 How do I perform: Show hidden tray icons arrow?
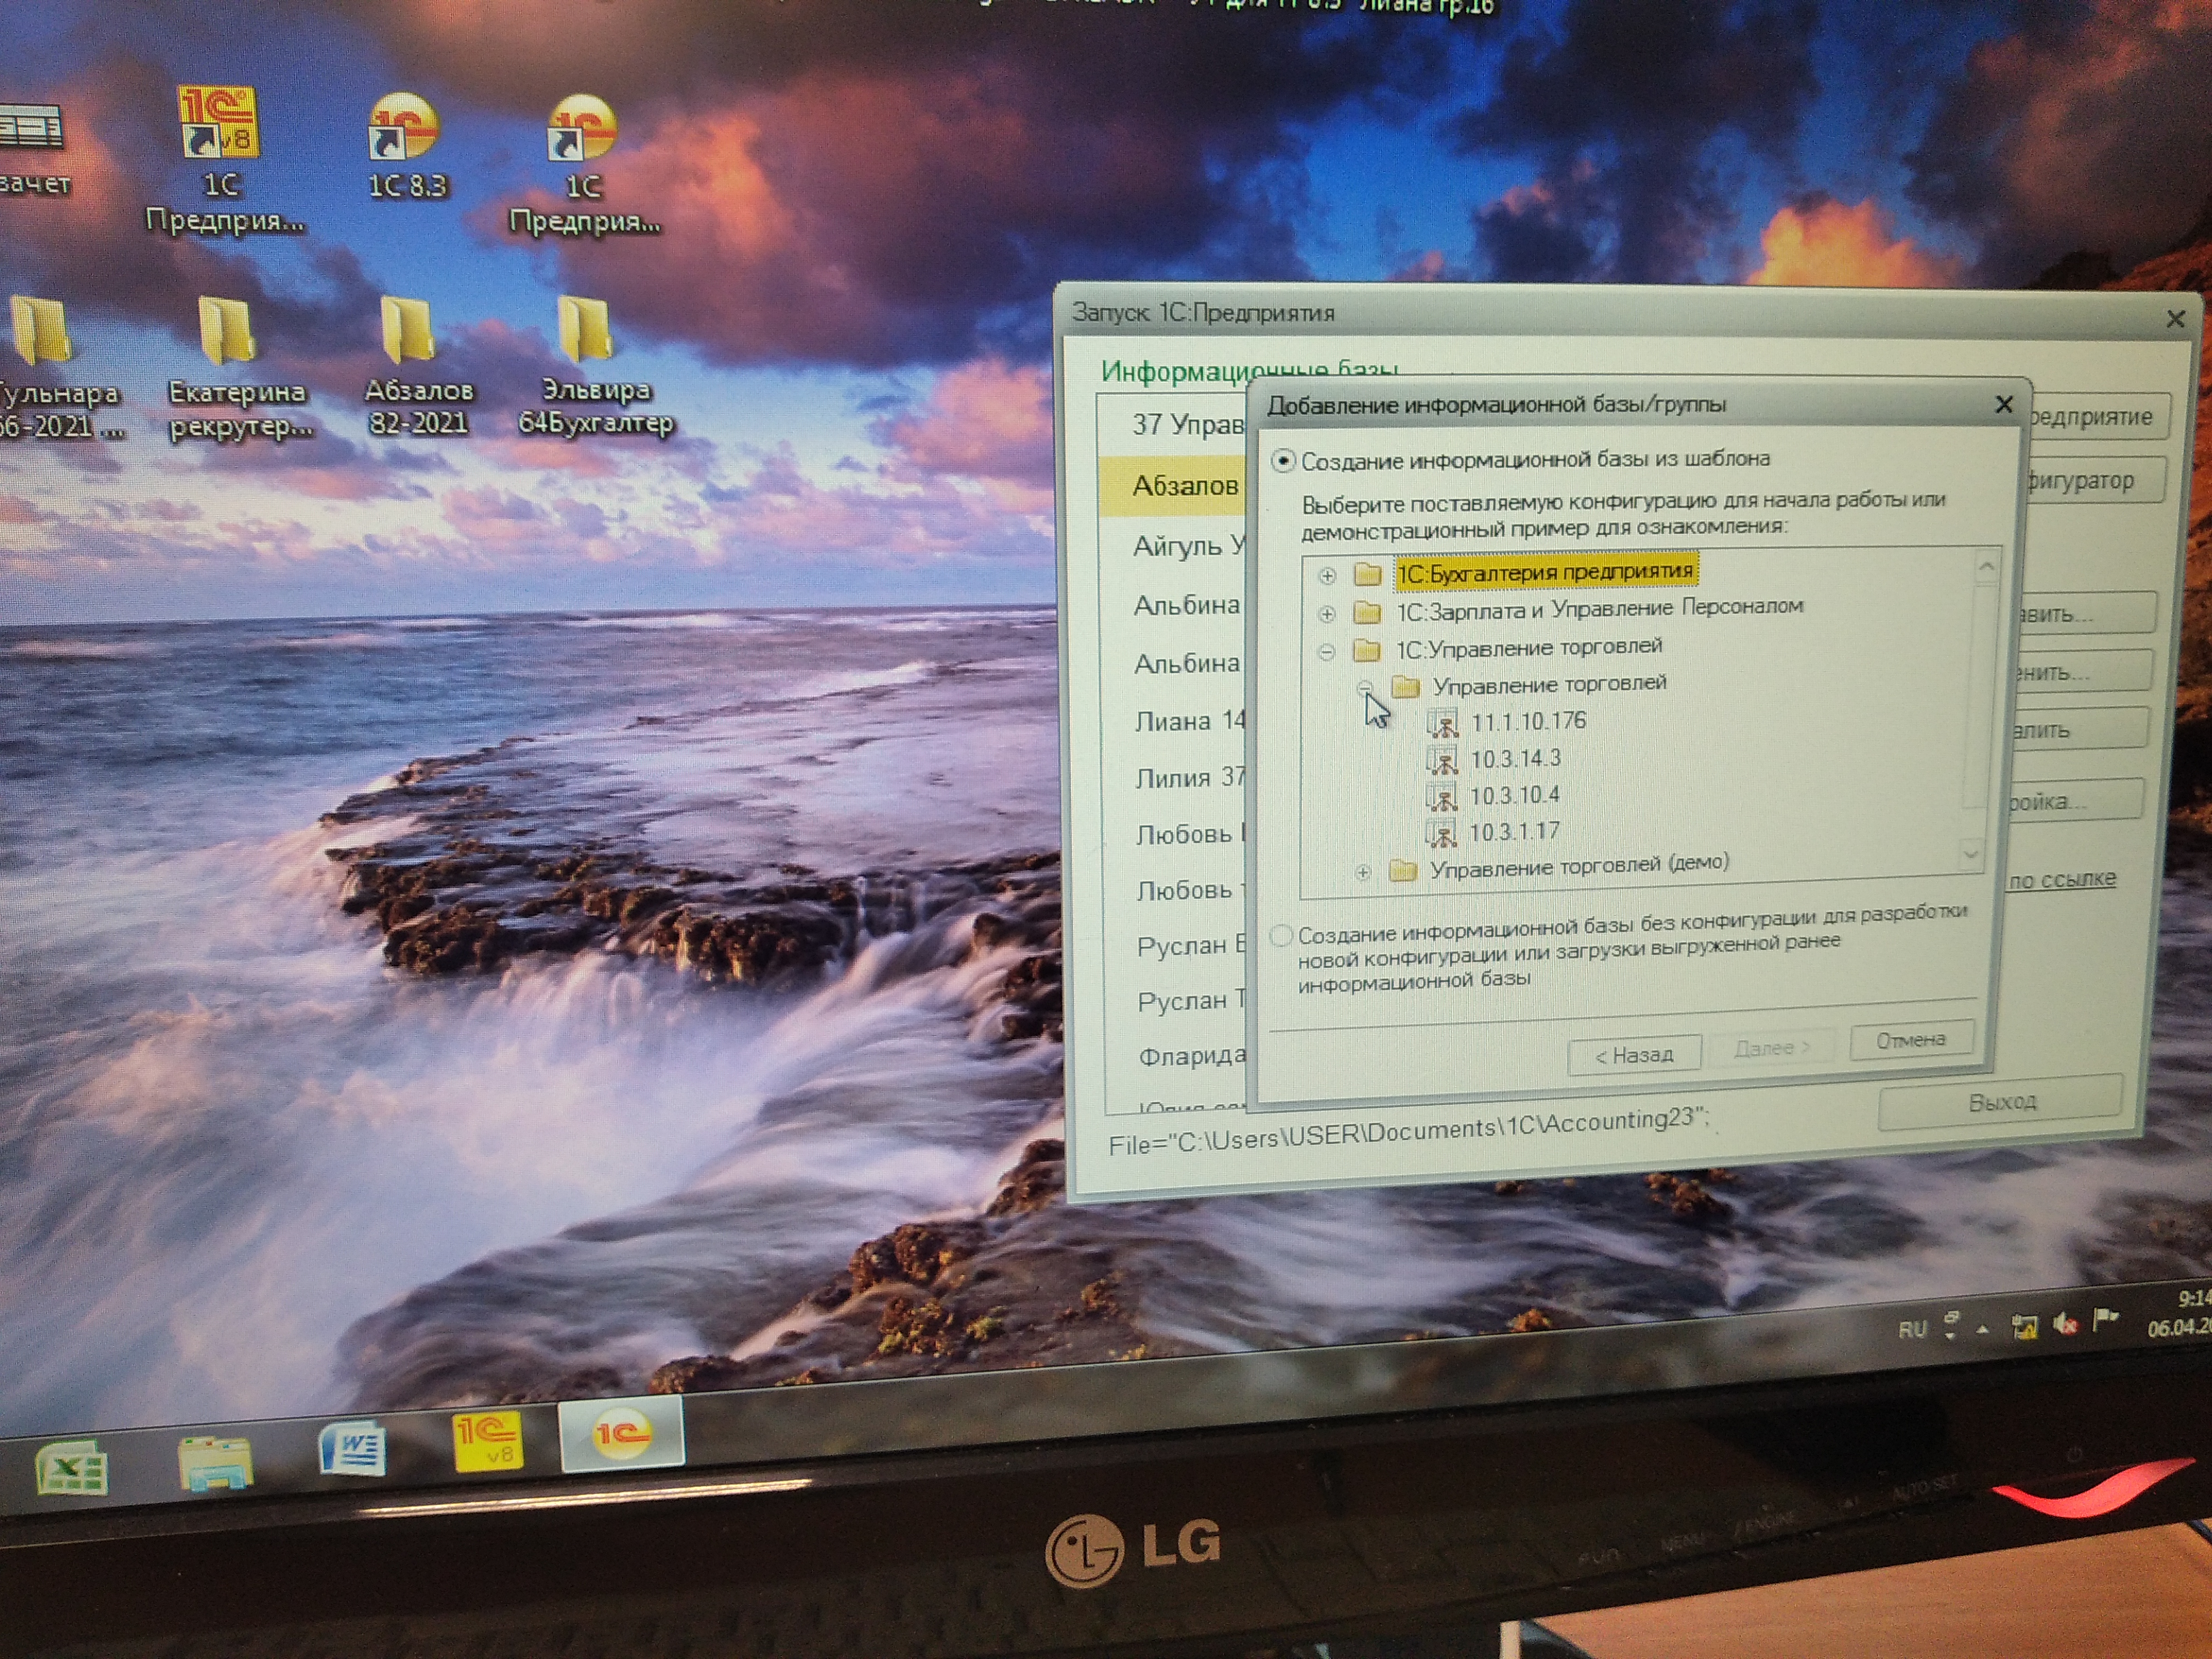point(1983,1329)
